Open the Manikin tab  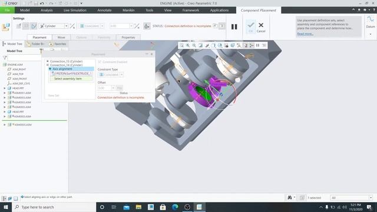pos(128,10)
